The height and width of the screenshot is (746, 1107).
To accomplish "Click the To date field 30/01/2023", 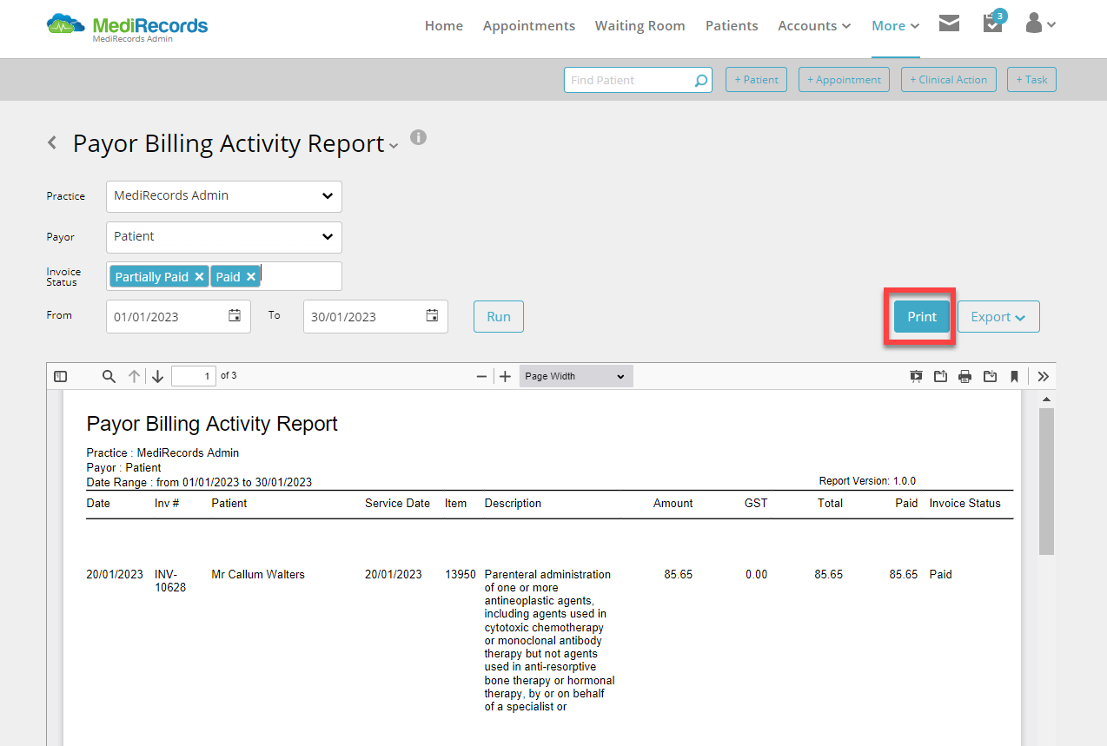I will 375,316.
